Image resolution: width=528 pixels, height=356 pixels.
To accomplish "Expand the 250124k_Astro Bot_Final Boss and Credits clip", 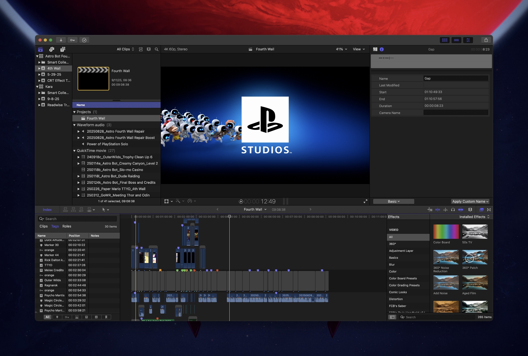I will pyautogui.click(x=78, y=182).
